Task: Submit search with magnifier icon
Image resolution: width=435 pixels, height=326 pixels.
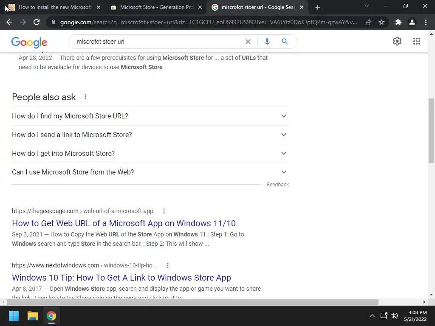Action: pyautogui.click(x=285, y=42)
